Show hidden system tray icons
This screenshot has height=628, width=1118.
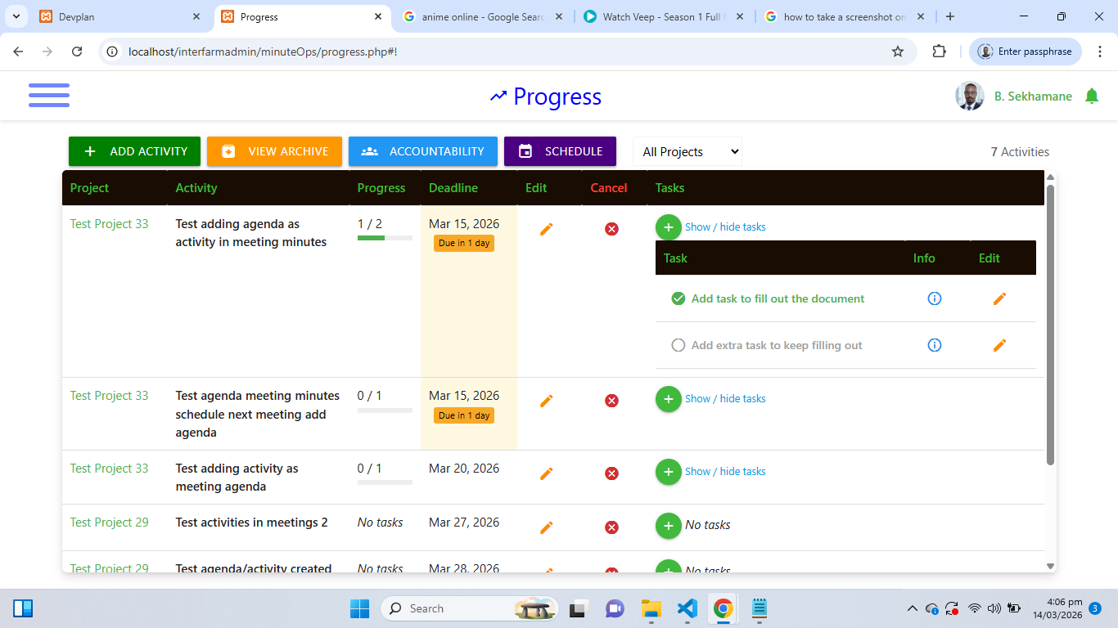(x=913, y=608)
